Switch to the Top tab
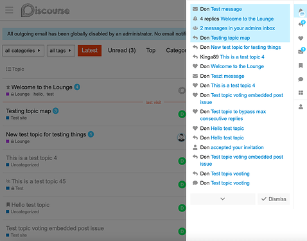The image size is (307, 241). [x=151, y=51]
